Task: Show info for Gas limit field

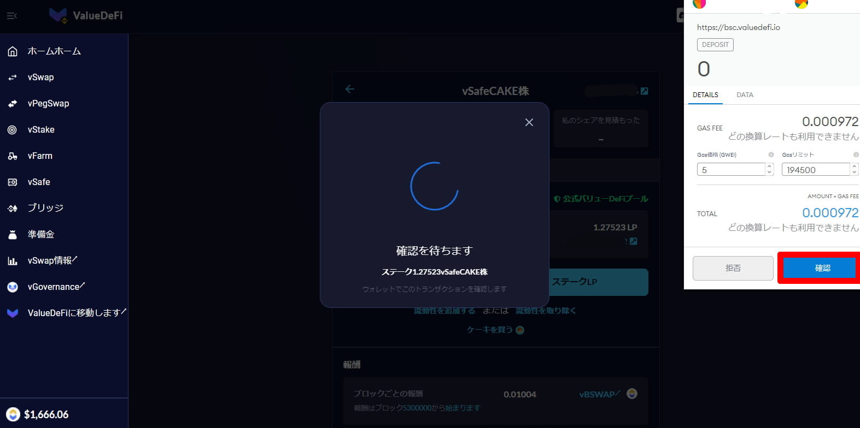Action: click(x=856, y=154)
